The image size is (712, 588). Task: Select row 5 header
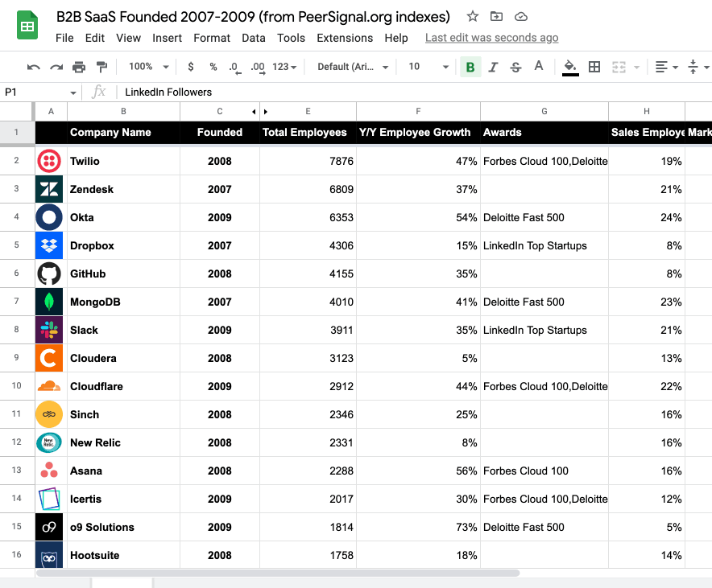pyautogui.click(x=17, y=245)
